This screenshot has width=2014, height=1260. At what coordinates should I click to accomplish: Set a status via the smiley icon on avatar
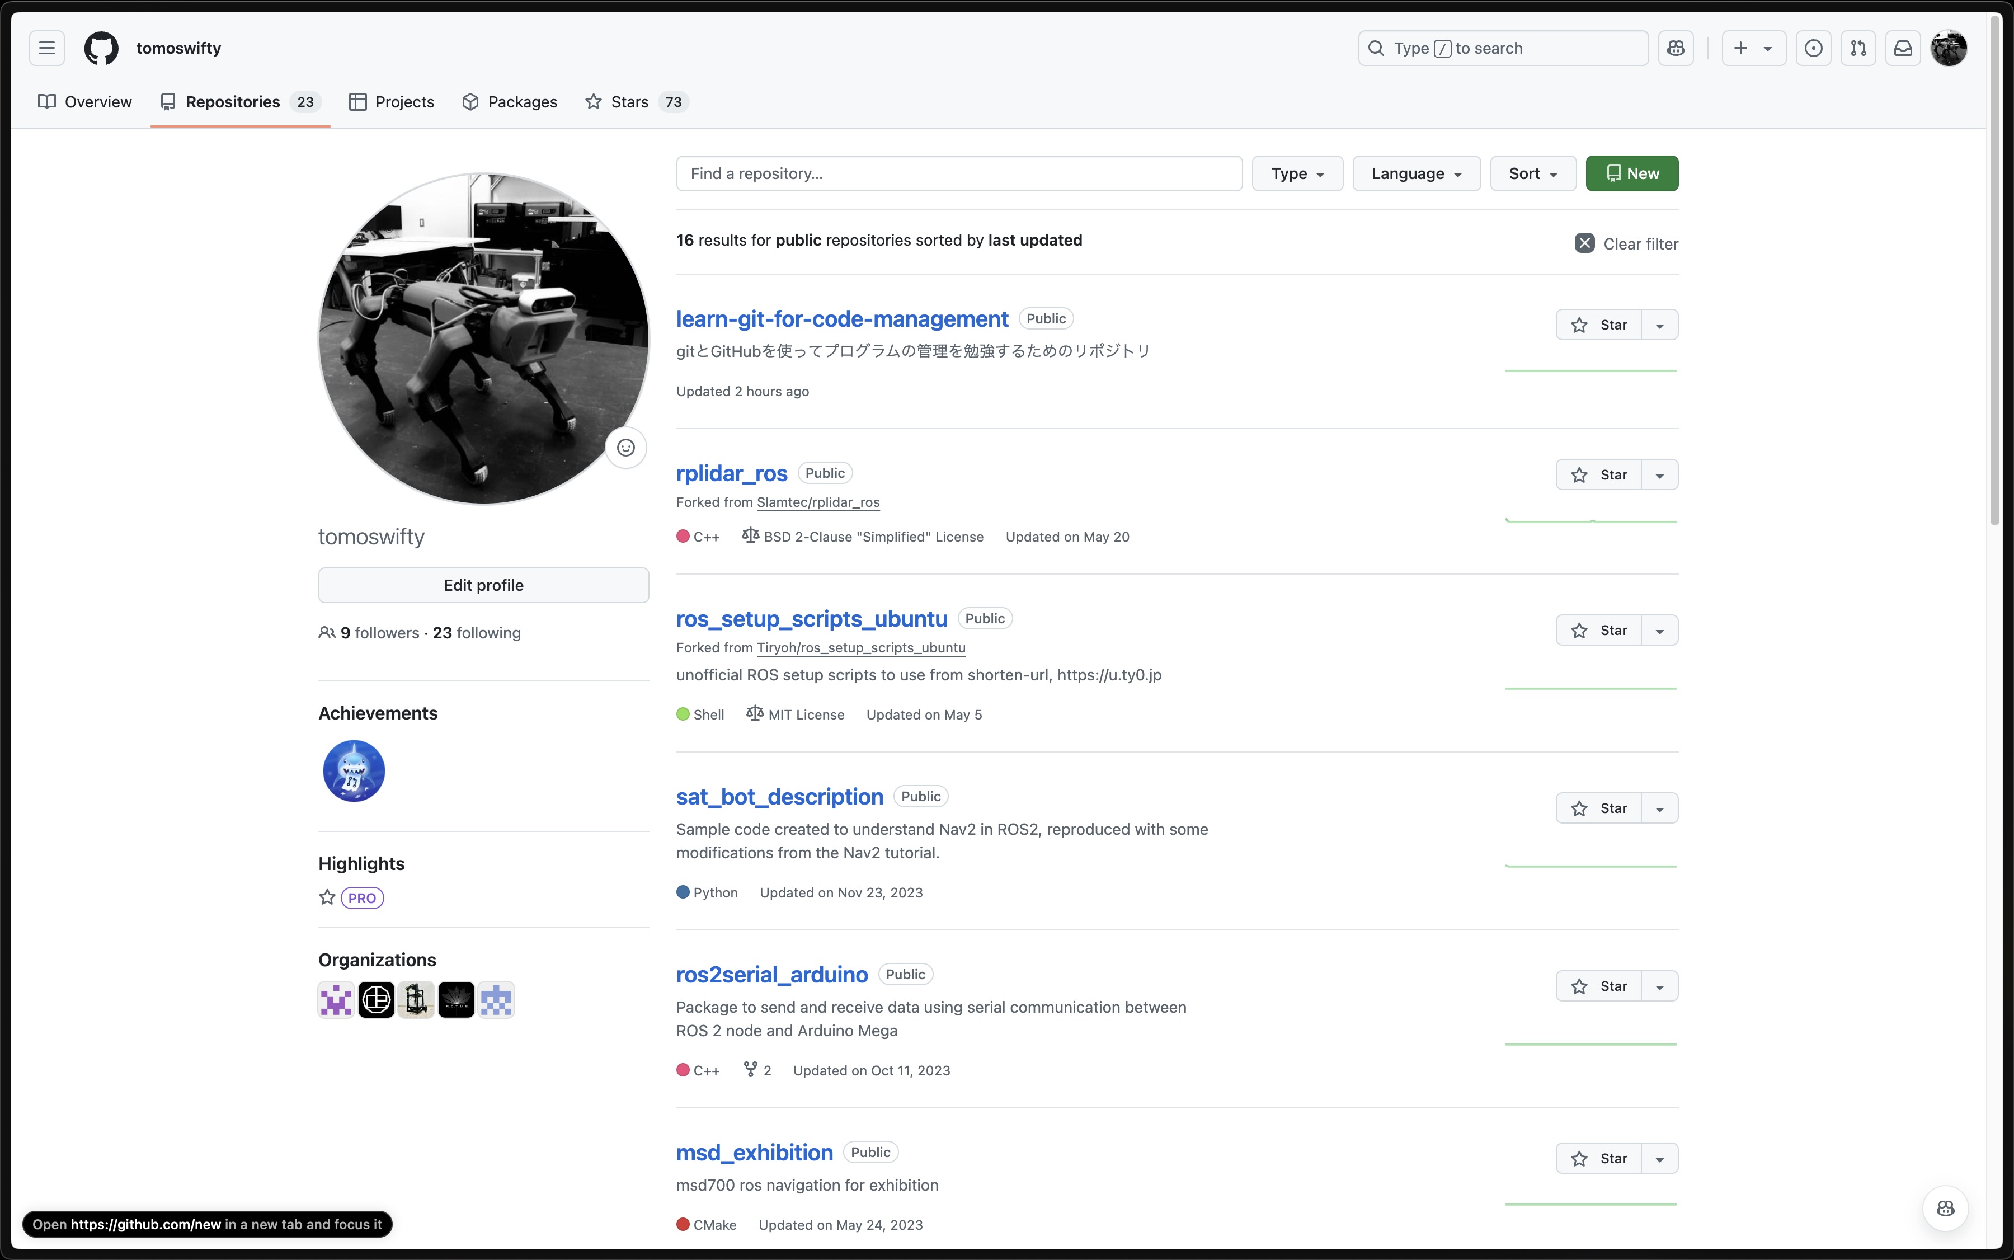(x=626, y=448)
